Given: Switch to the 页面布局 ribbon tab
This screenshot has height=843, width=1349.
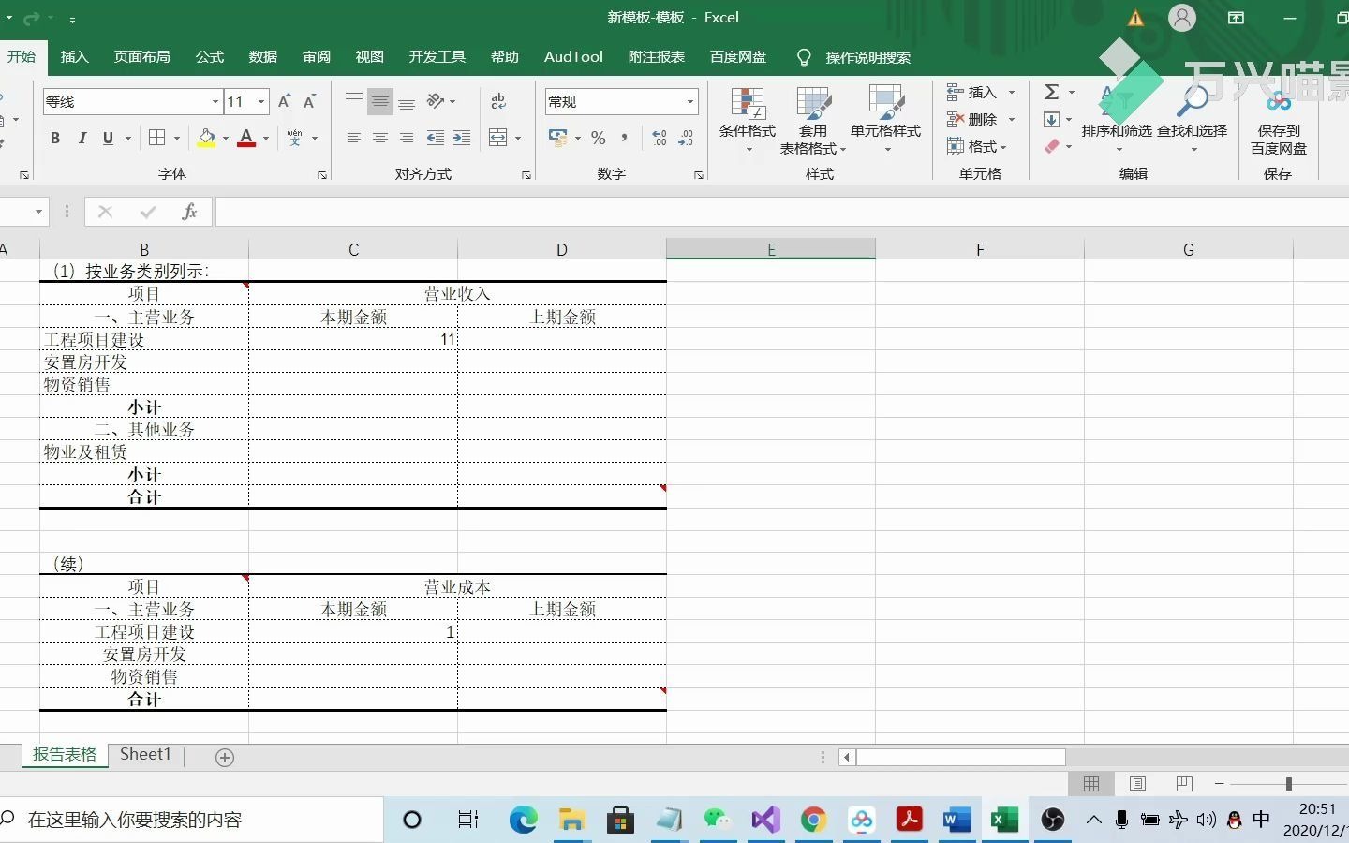Looking at the screenshot, I should pos(142,57).
